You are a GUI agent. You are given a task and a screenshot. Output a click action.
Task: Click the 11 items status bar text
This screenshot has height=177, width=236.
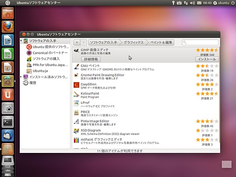point(120,151)
